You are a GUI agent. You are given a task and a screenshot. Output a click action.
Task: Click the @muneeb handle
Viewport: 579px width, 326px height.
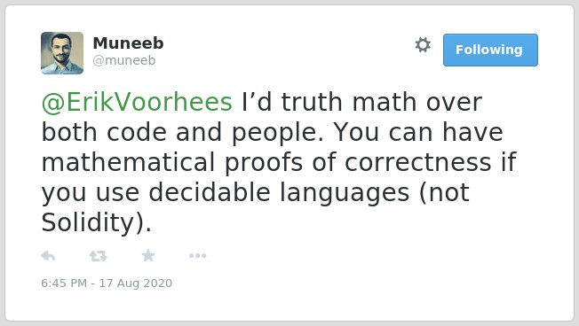tap(124, 60)
